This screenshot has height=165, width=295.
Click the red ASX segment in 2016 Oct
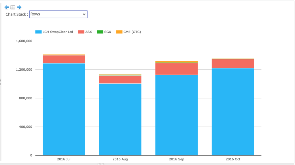(x=233, y=64)
